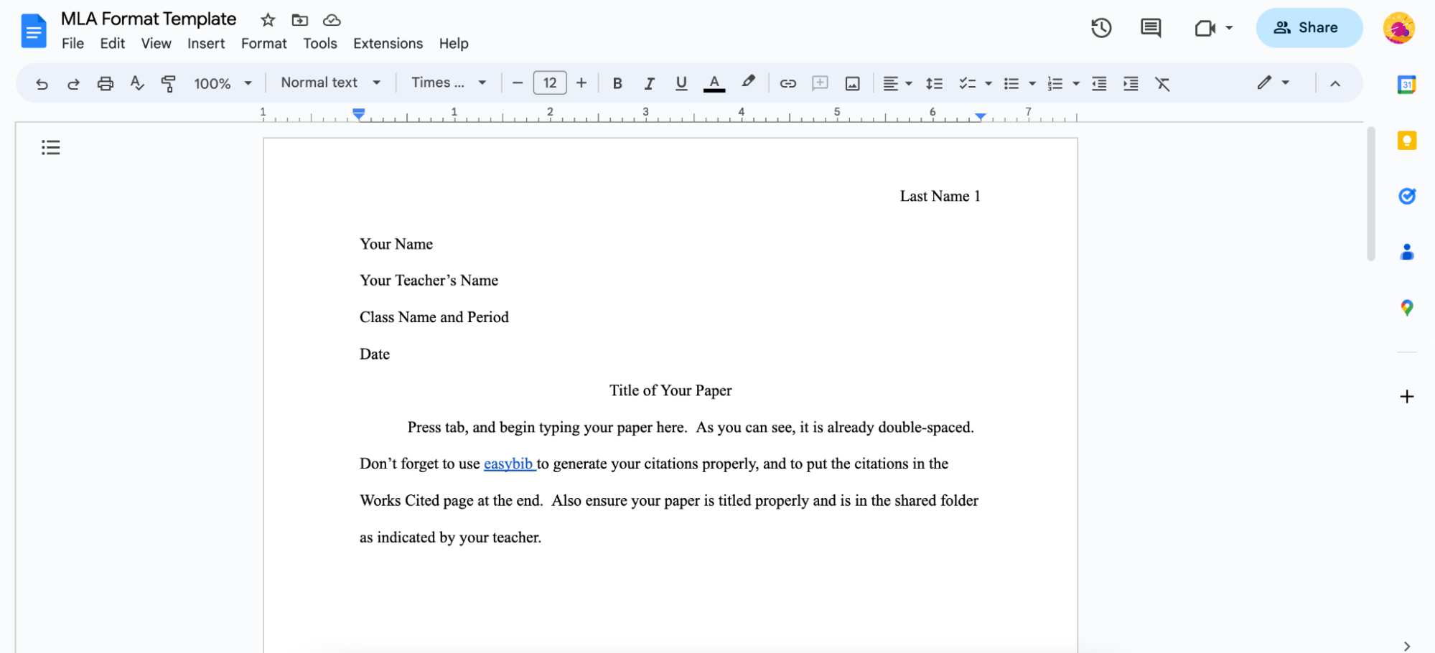Click the Share button

(x=1309, y=27)
